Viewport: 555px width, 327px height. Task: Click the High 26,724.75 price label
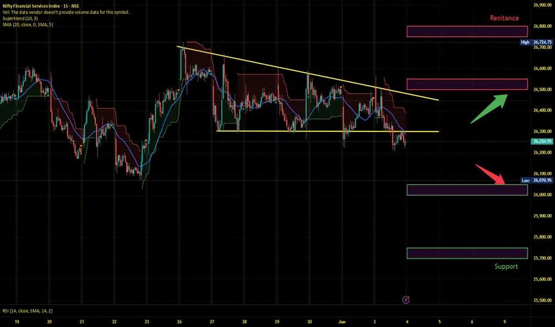pos(536,42)
